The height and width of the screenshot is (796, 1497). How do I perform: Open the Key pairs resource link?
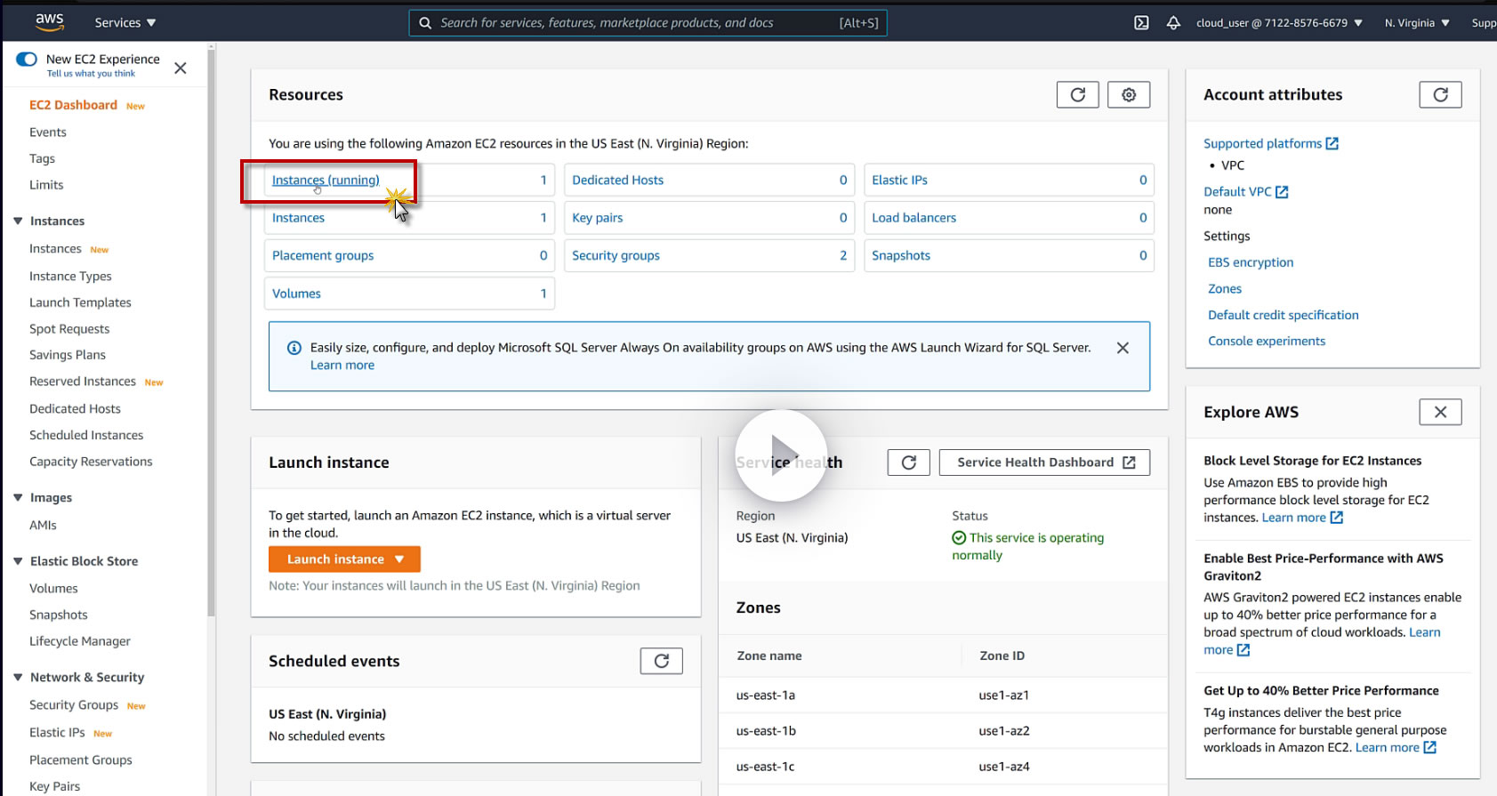(597, 218)
